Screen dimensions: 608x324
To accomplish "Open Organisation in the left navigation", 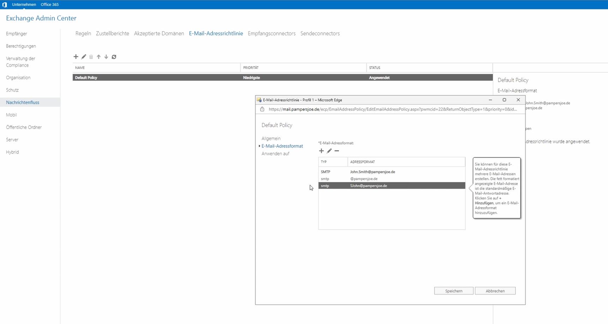I will pos(18,78).
